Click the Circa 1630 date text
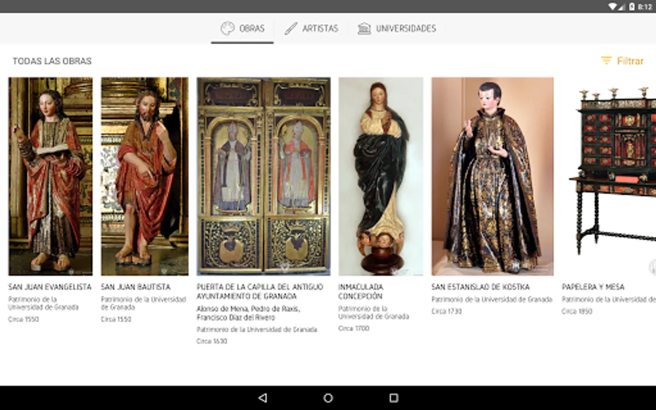This screenshot has height=410, width=656. coord(212,341)
